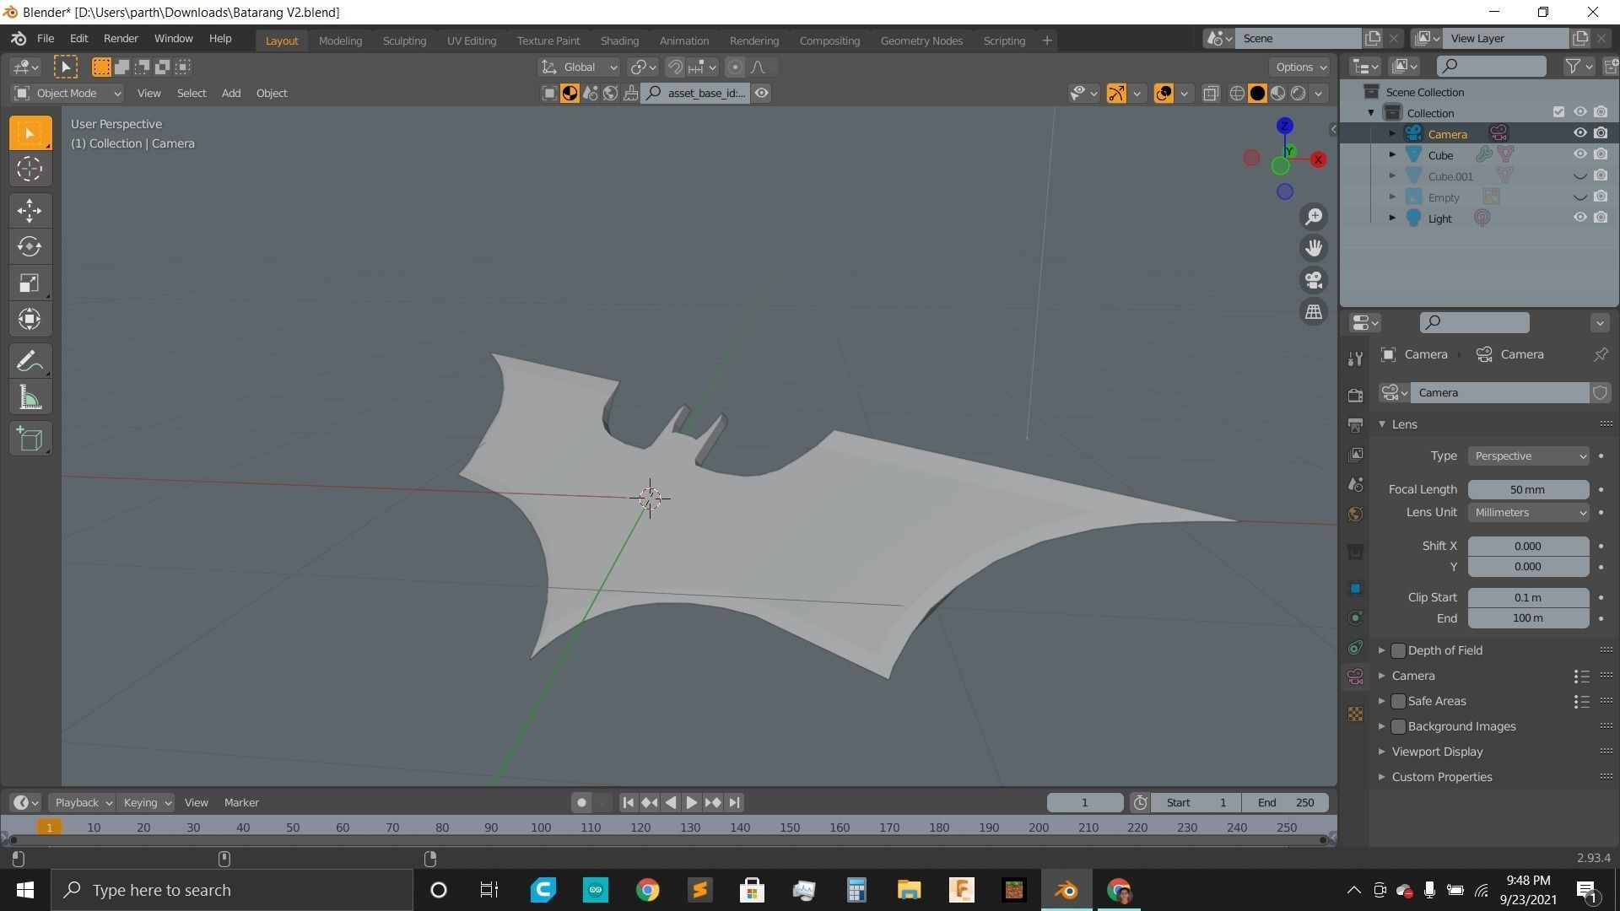Activate the Transform tool
The height and width of the screenshot is (911, 1620).
point(30,319)
